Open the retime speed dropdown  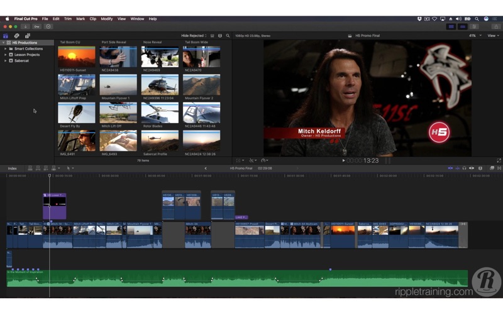tap(265, 161)
